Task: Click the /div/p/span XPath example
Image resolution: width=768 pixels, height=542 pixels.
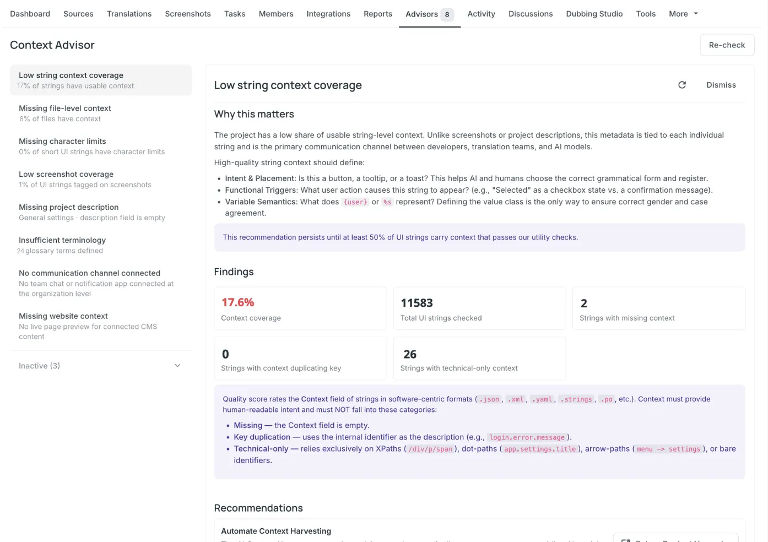Action: [430, 449]
